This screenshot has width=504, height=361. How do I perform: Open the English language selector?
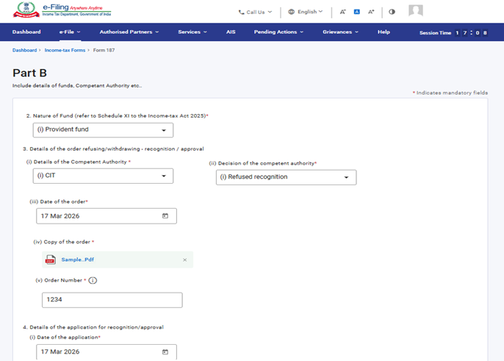click(x=305, y=12)
